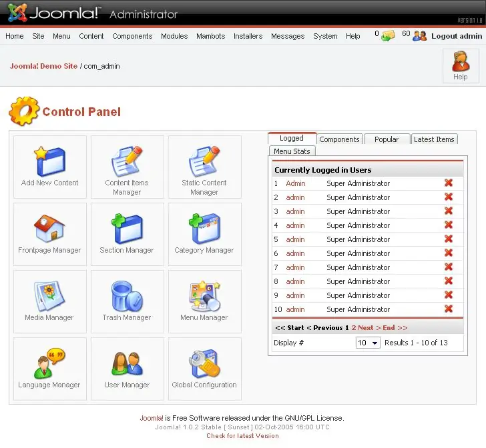Viewport: 486px width, 448px height.
Task: Click the Next > pagination link
Action: 369,327
